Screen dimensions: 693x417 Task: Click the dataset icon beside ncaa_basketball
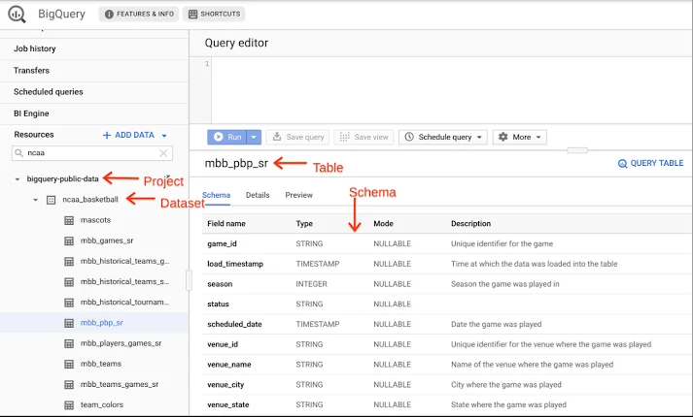[51, 200]
